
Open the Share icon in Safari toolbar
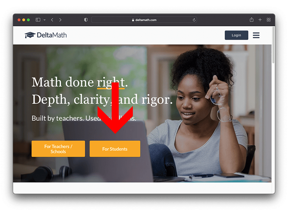(x=251, y=20)
